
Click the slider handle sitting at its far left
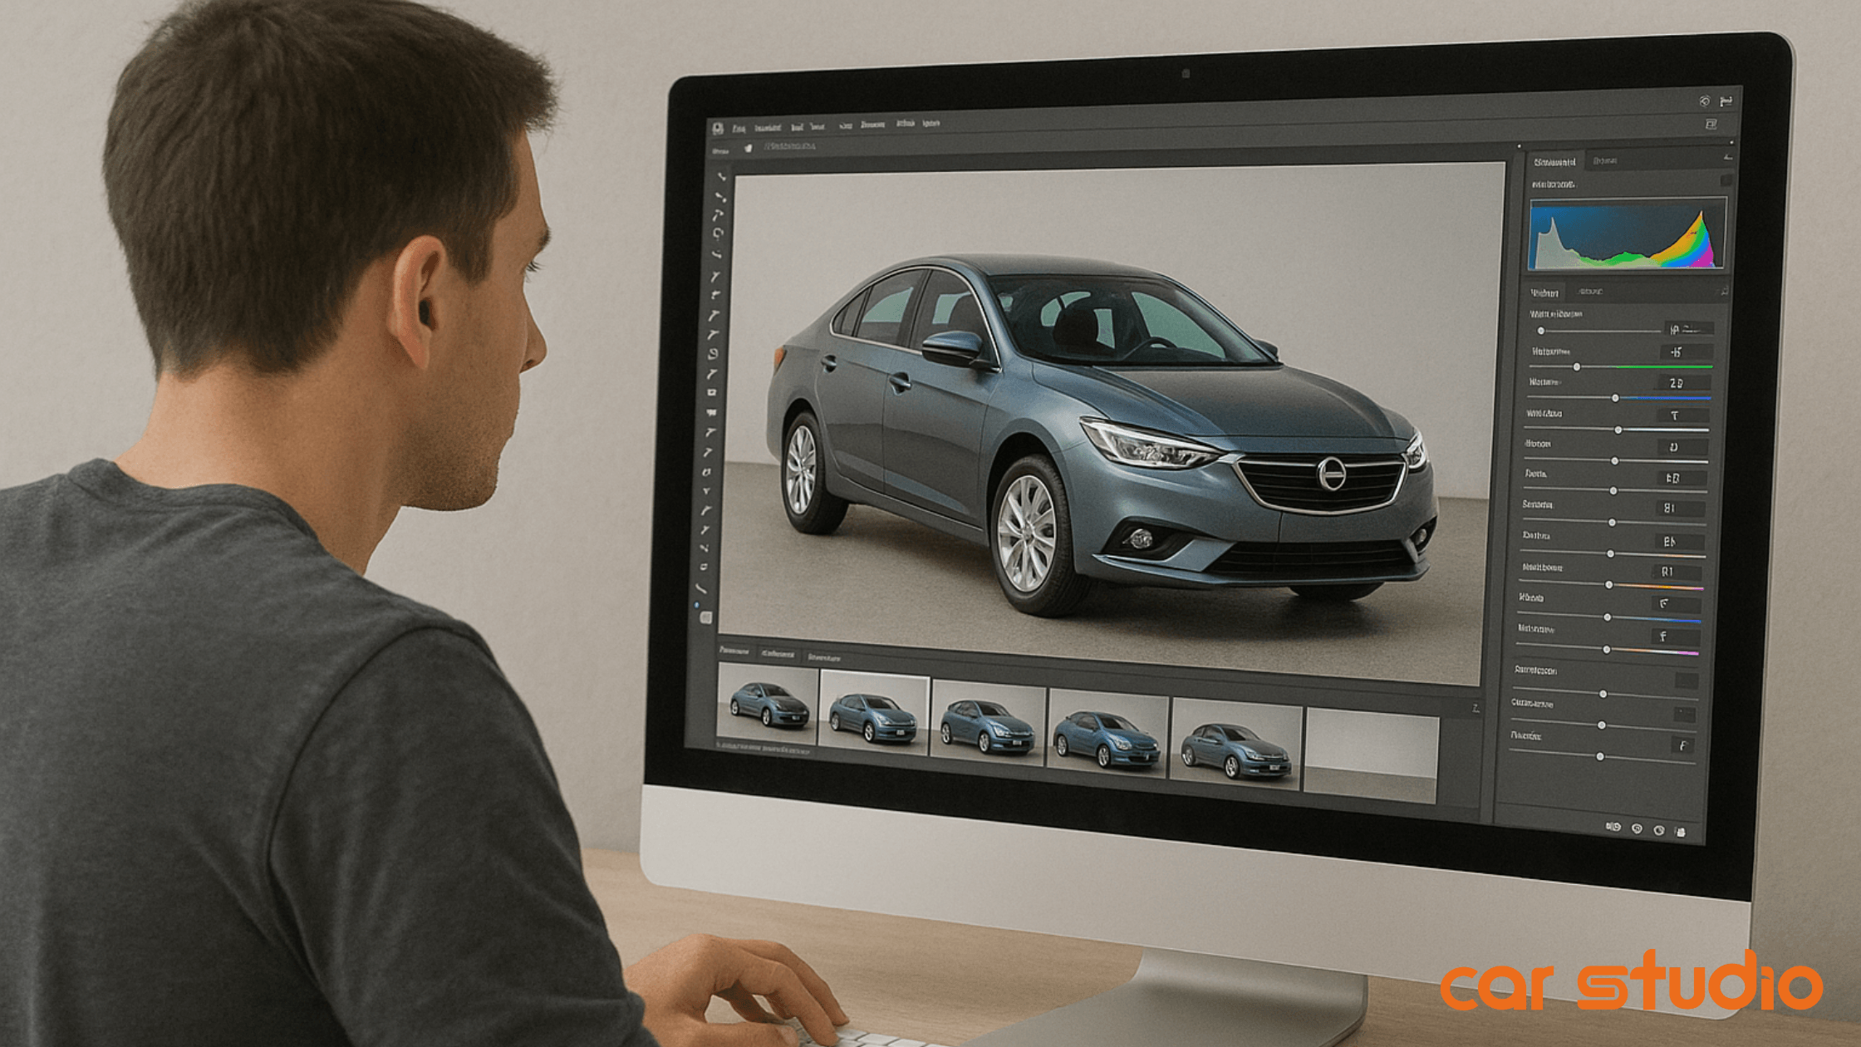point(1540,331)
